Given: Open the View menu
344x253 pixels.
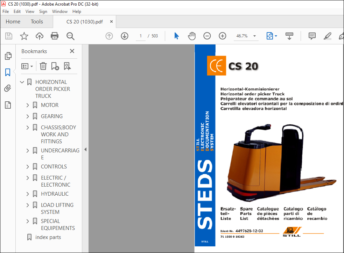Looking at the screenshot, I should tap(30, 12).
